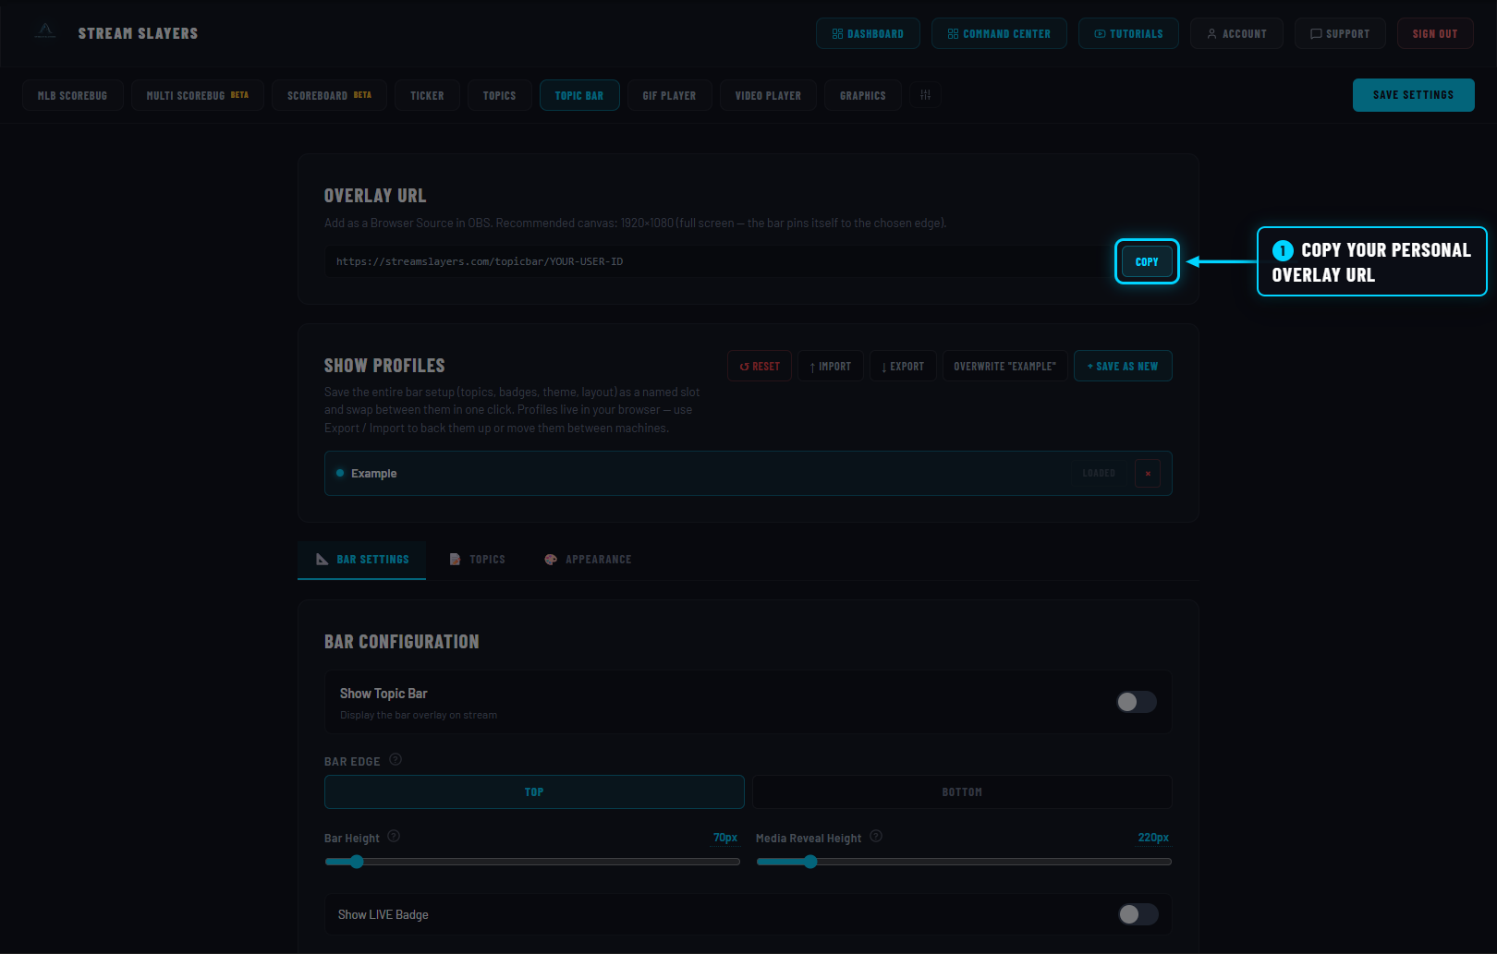Open the Topics tab in top navigation

pyautogui.click(x=499, y=95)
